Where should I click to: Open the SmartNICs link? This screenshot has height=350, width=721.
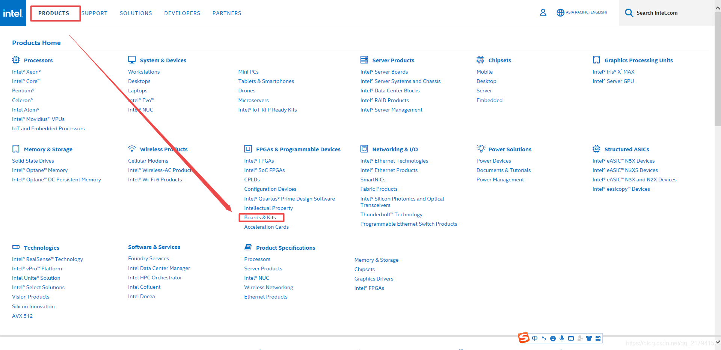click(373, 180)
